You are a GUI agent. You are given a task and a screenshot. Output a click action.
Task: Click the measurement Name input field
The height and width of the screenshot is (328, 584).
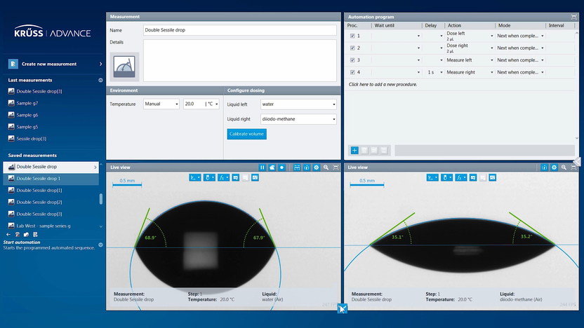coord(239,30)
